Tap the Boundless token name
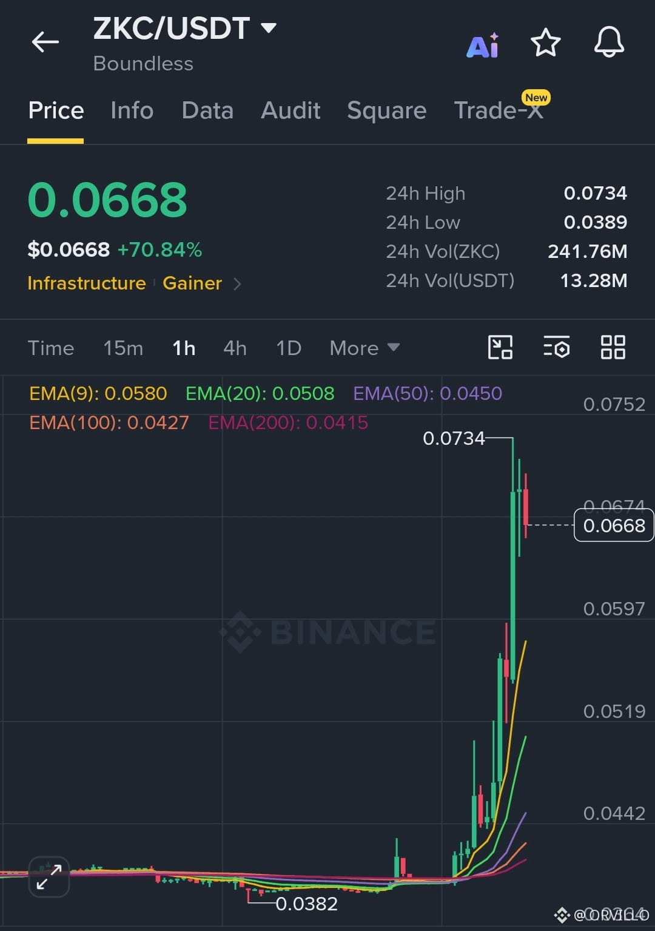 143,63
